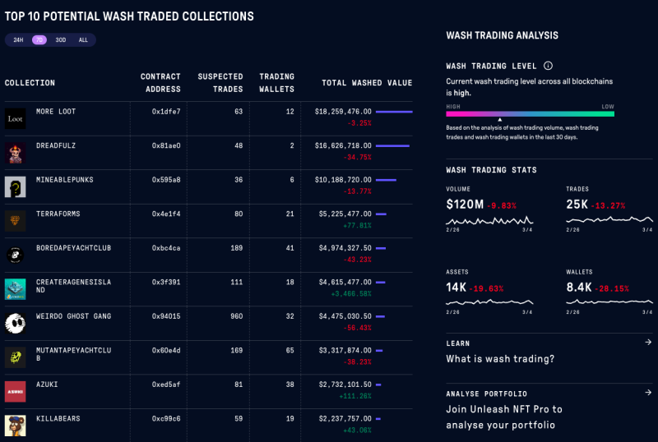This screenshot has width=658, height=442.
Task: Click the MORE LOOT collection name
Action: click(x=56, y=112)
